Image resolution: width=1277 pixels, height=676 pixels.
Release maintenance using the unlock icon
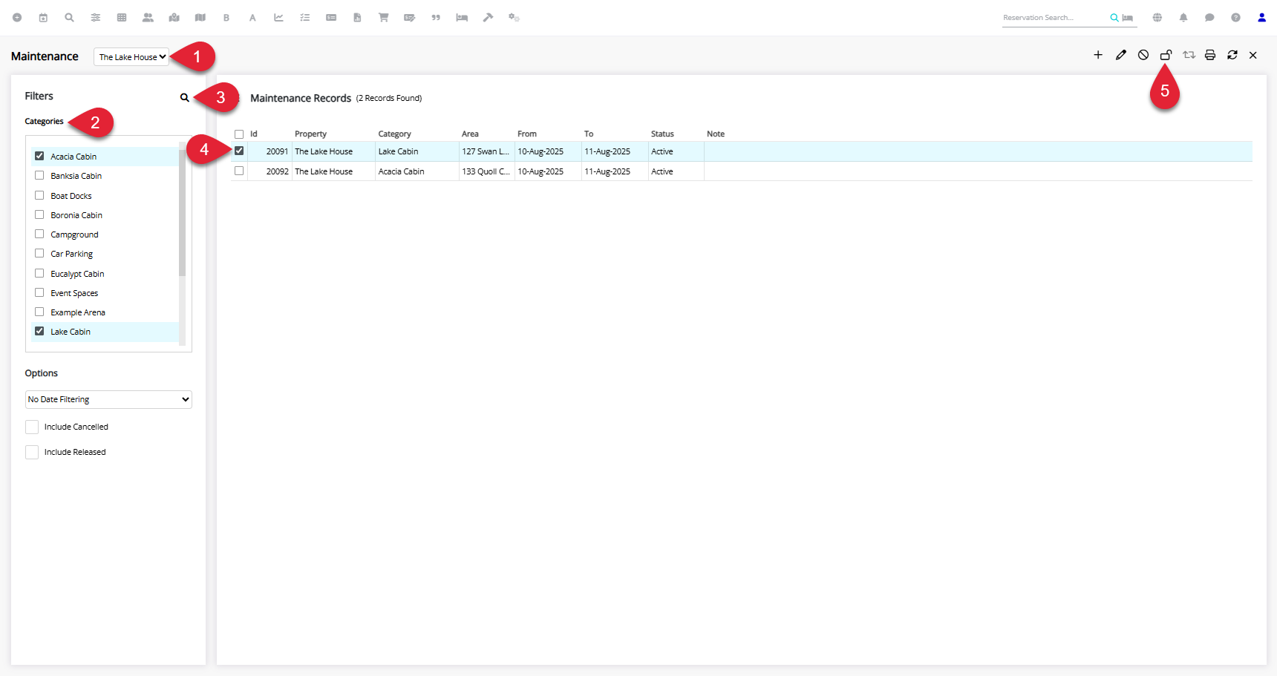click(1166, 55)
